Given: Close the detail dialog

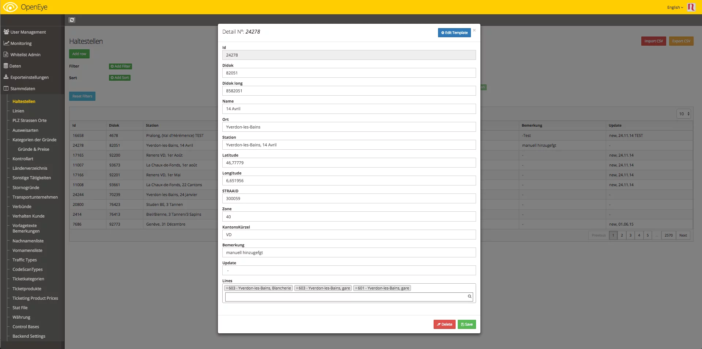Looking at the screenshot, I should click(x=474, y=30).
